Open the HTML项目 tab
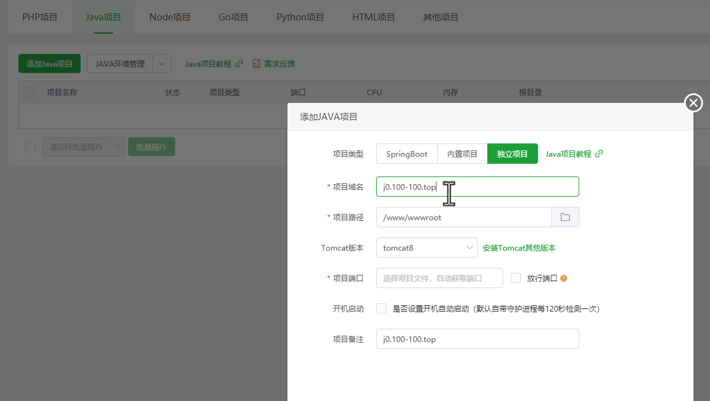 (x=374, y=17)
